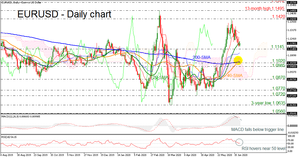Click the '1.0985' level label
The image size is (300, 158).
pos(279,65)
